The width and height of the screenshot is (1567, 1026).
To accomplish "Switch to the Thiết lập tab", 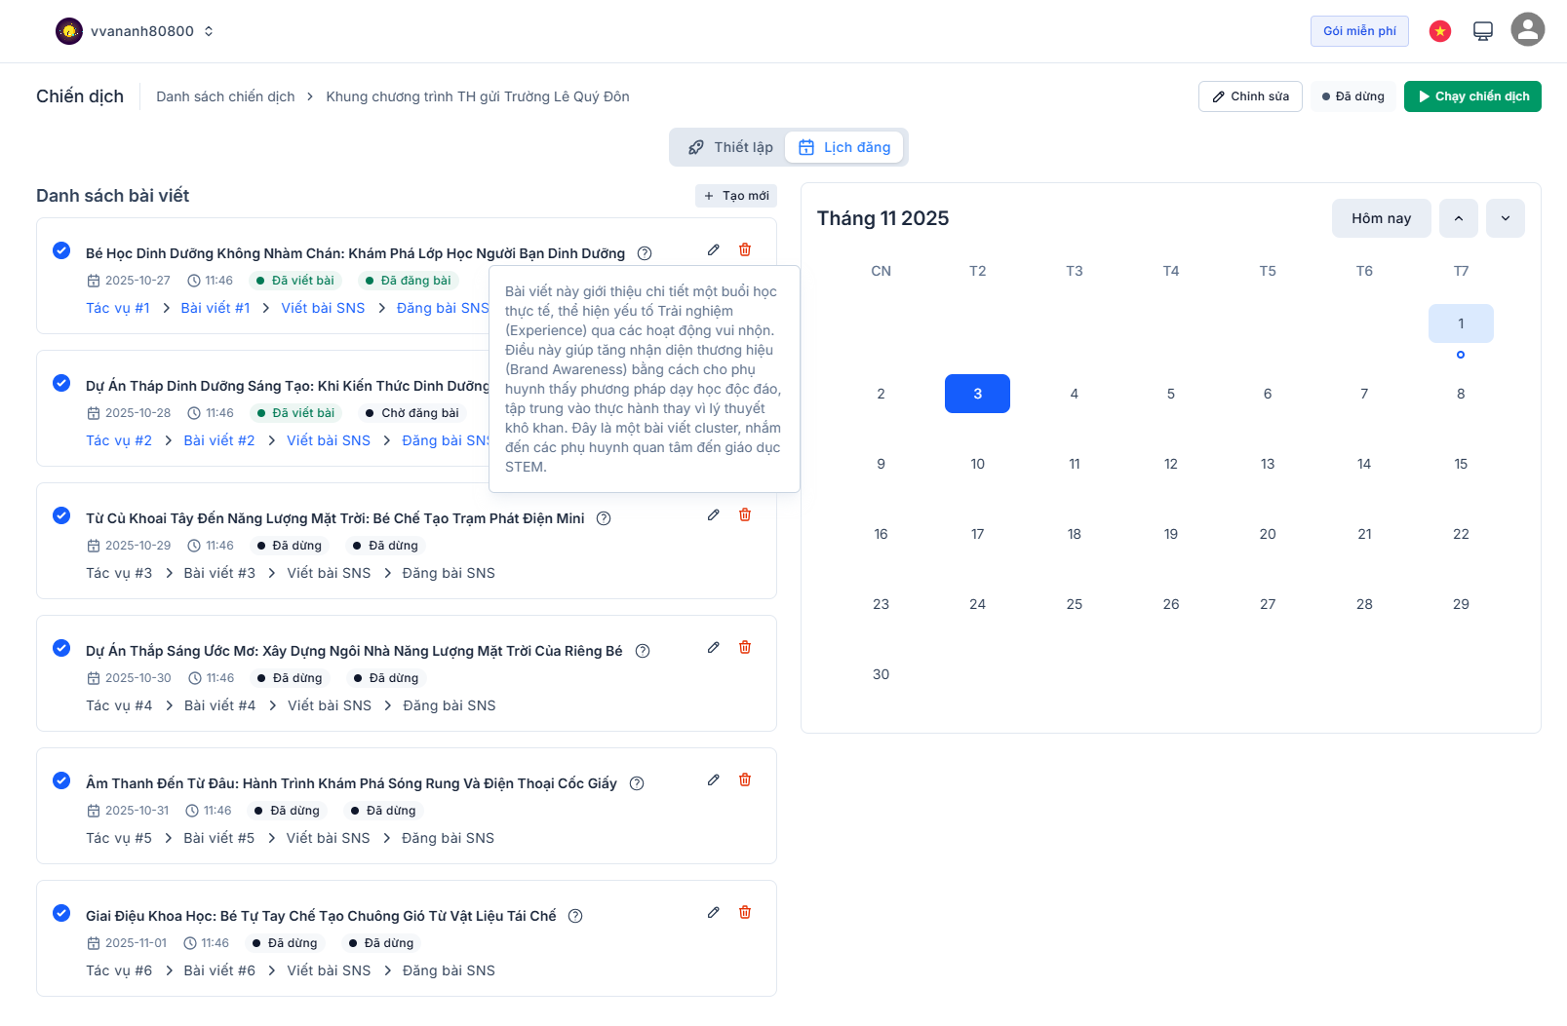I will pos(730,147).
